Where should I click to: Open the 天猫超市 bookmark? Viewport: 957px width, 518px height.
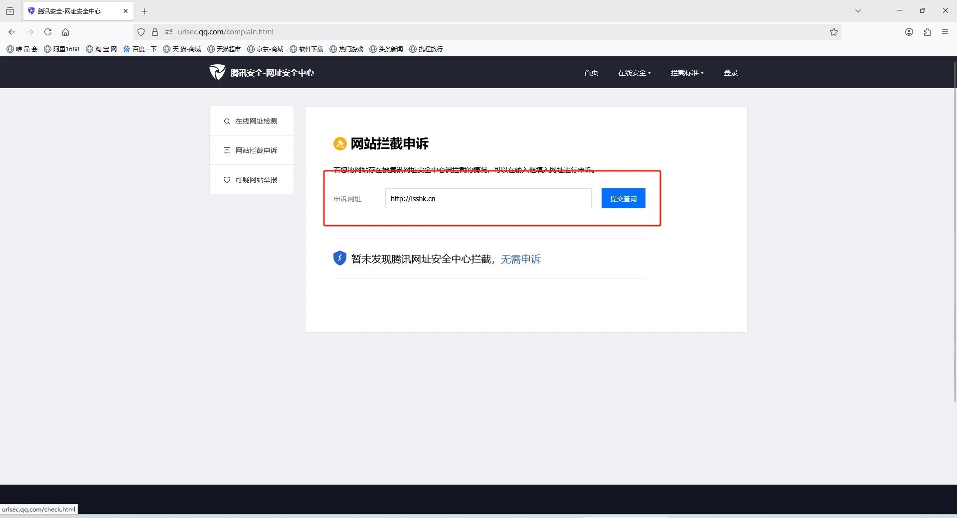pyautogui.click(x=224, y=49)
